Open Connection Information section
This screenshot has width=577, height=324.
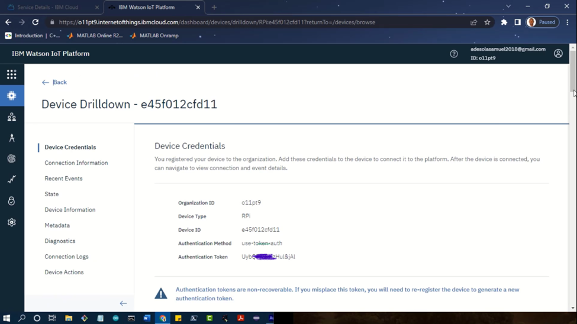(x=76, y=163)
